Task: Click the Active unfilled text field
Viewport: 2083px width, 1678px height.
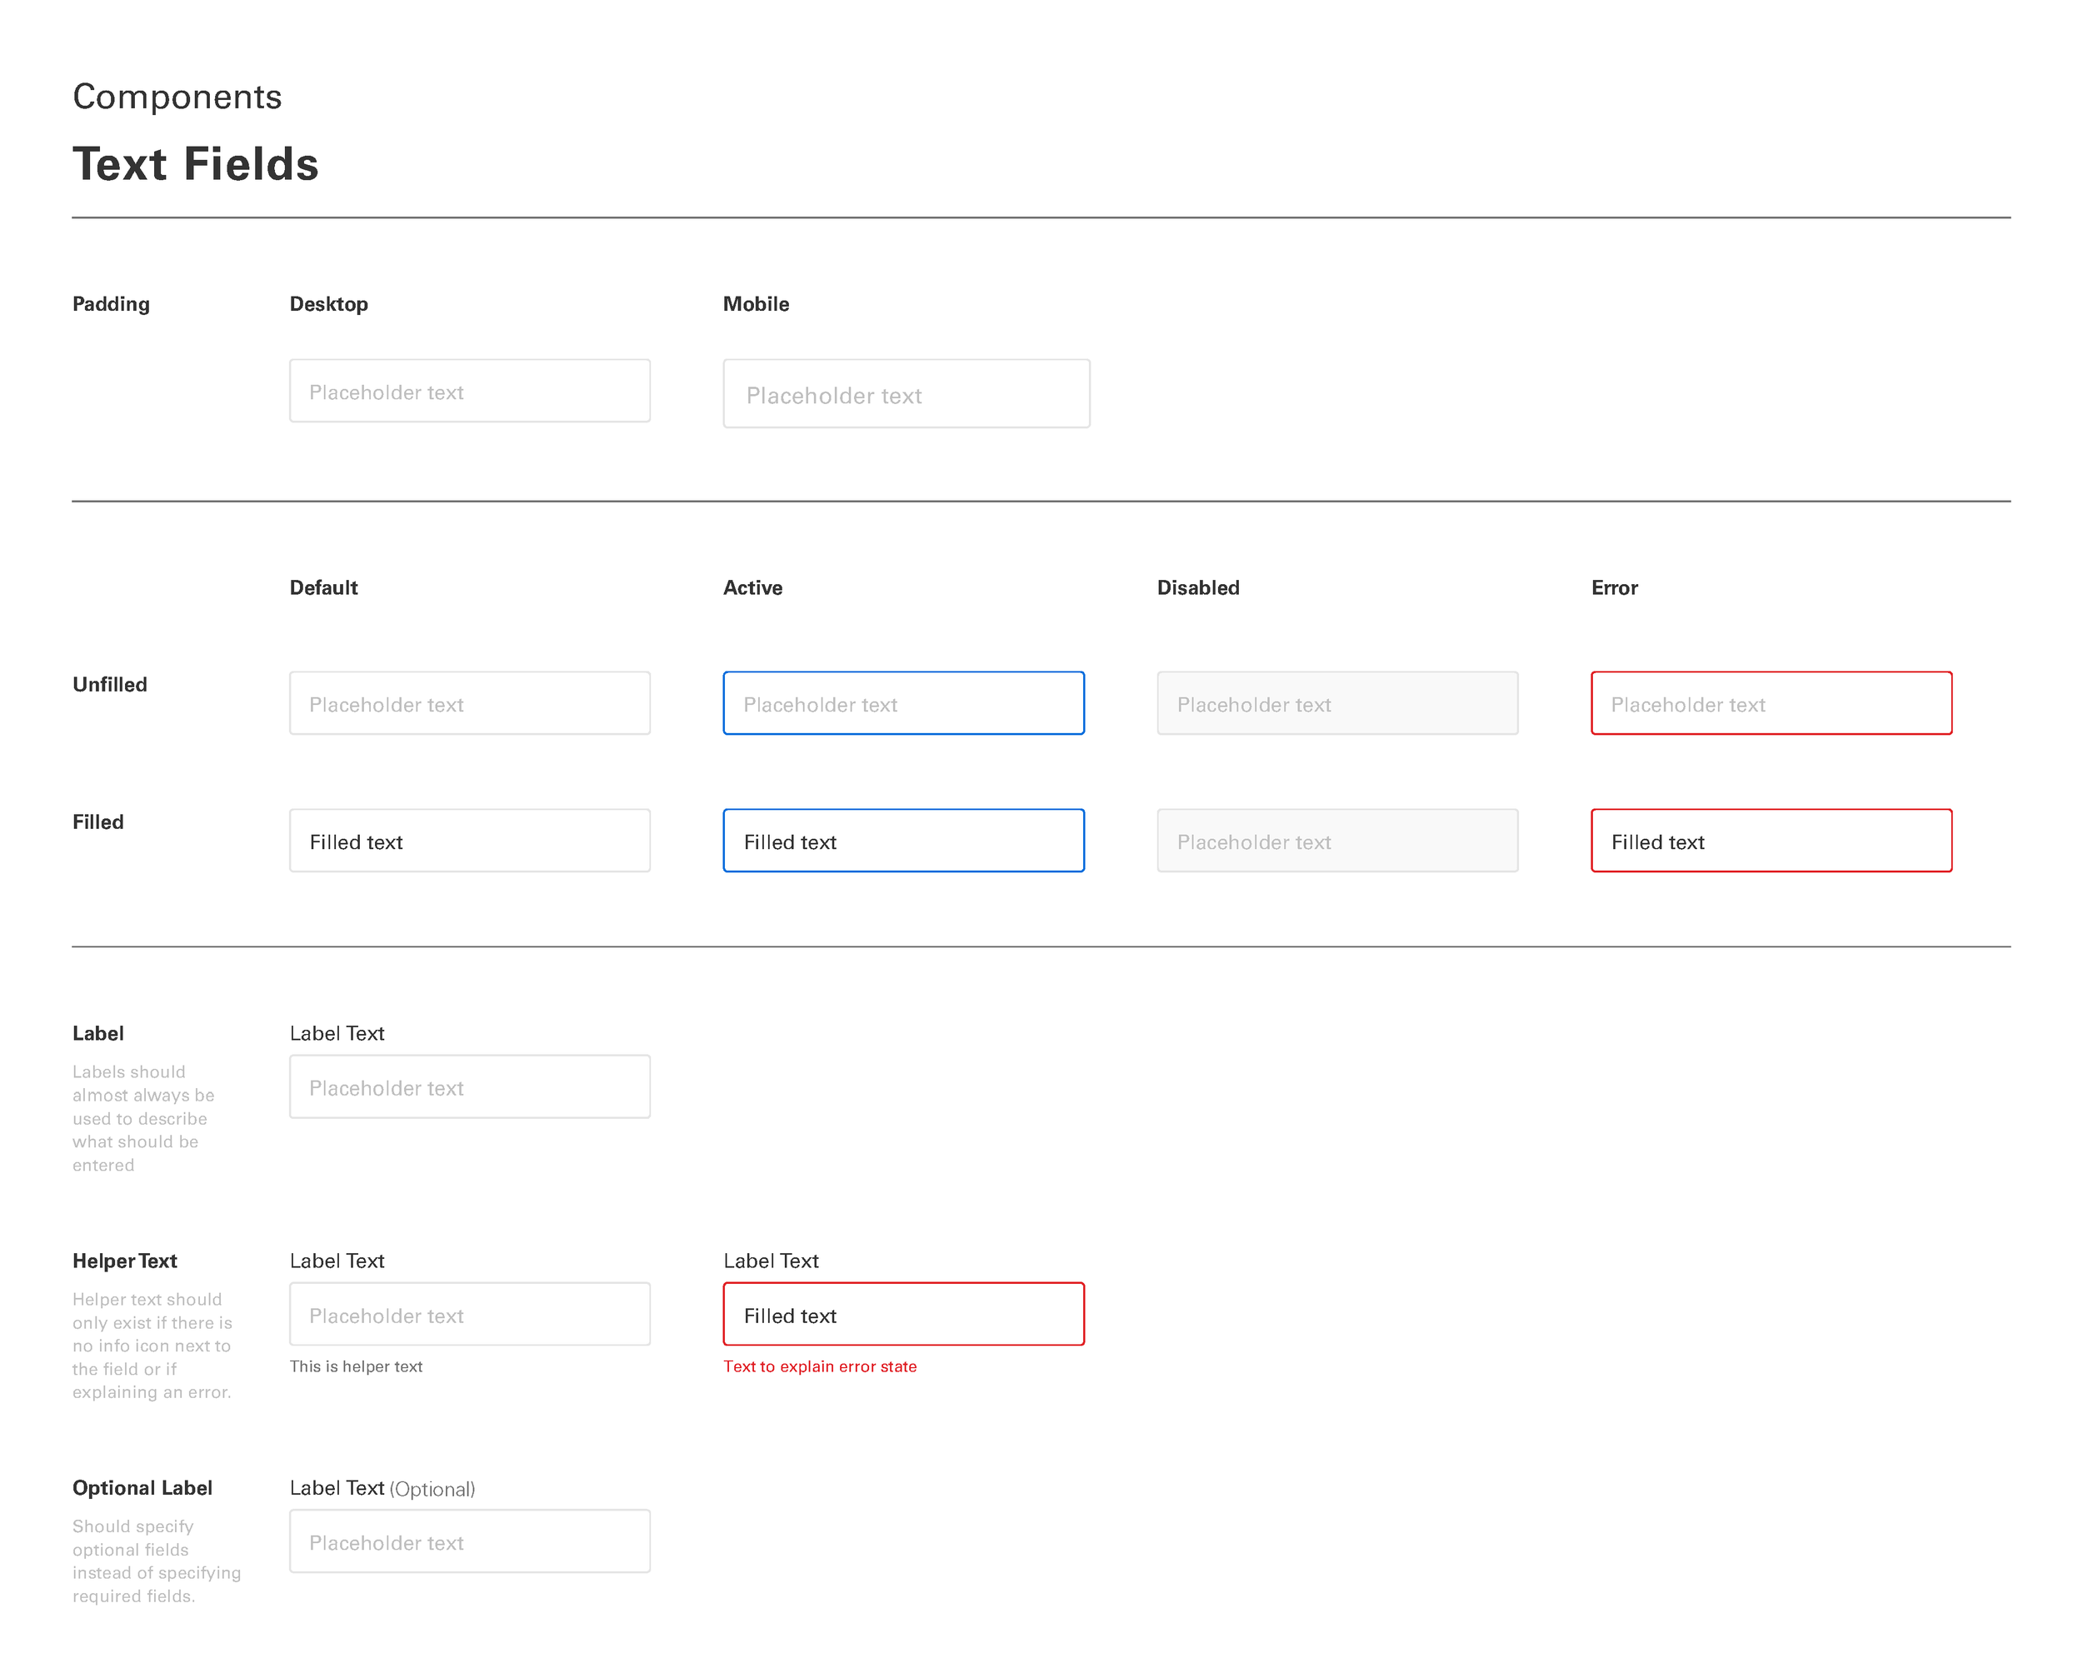Action: tap(903, 702)
